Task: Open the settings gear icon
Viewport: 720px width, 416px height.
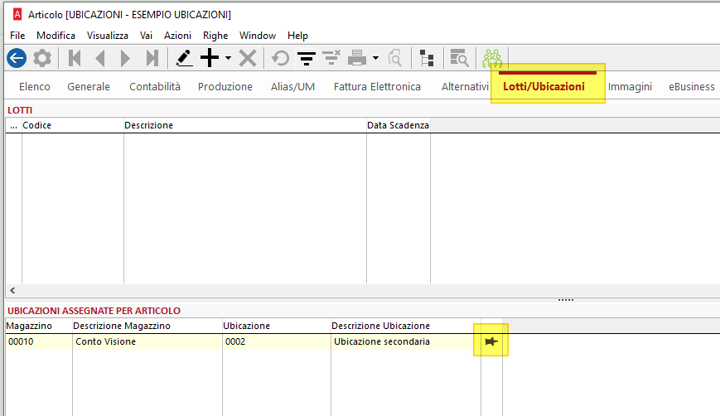Action: click(42, 58)
